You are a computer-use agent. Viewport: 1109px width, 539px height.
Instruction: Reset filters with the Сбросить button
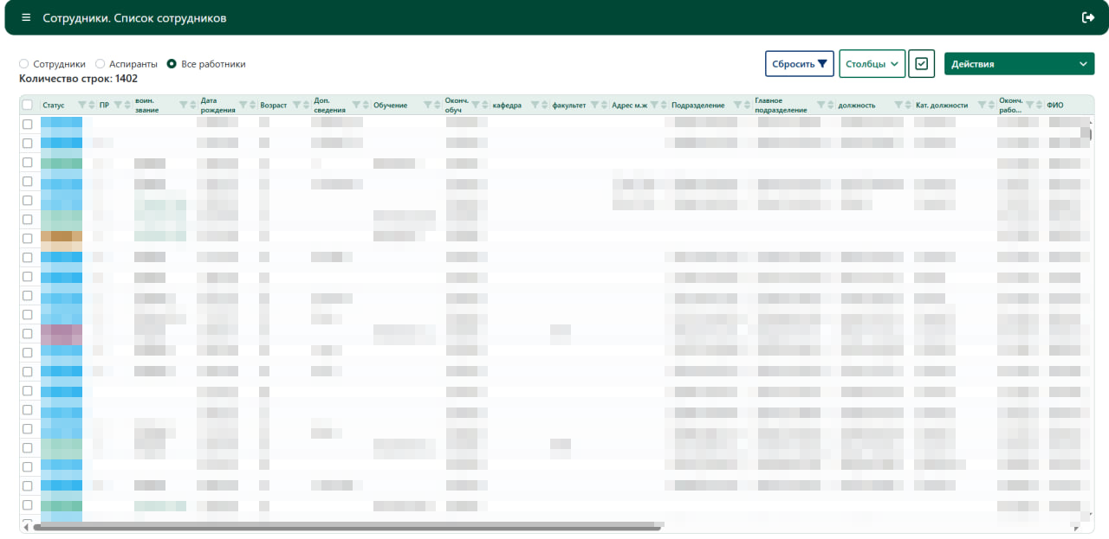point(800,64)
